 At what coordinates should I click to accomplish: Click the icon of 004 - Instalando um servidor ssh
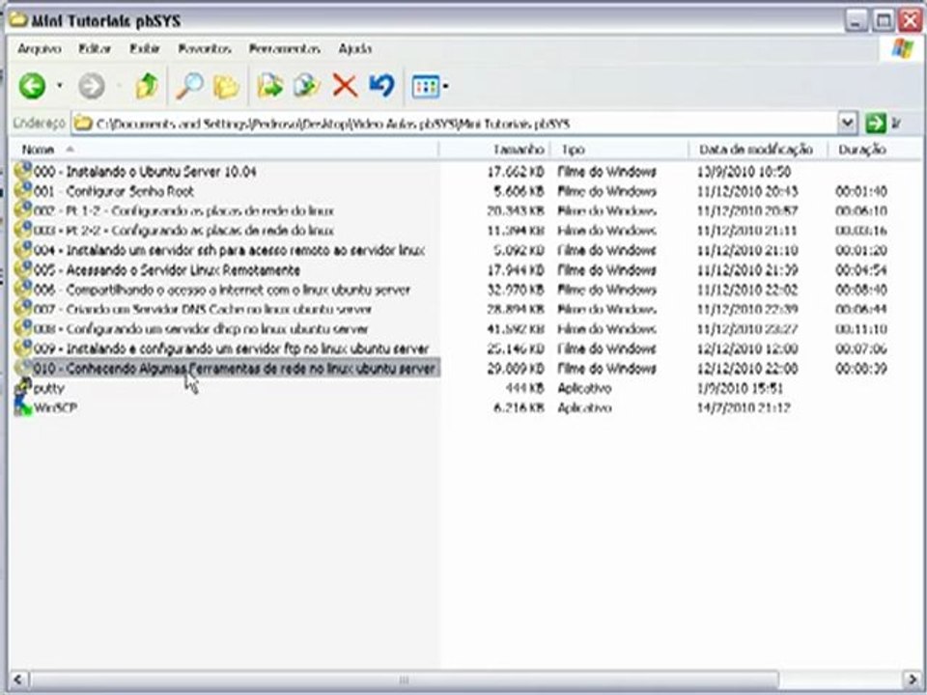22,249
